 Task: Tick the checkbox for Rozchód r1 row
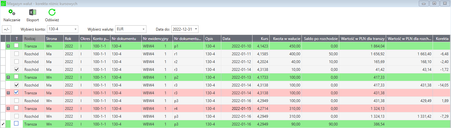(x=16, y=54)
